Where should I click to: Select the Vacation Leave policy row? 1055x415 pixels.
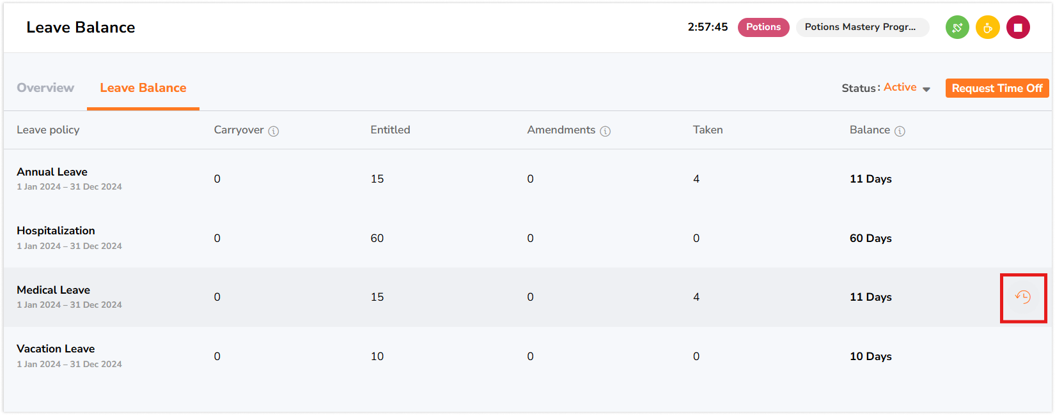(x=527, y=356)
